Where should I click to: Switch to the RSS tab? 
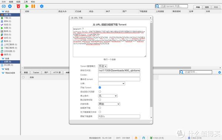coord(216,7)
